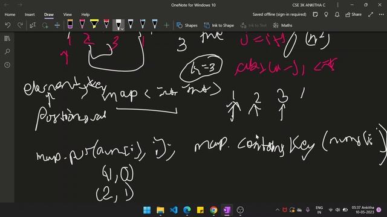Open Microsoft Edge from the taskbar
Image resolution: width=387 pixels, height=217 pixels.
click(187, 210)
